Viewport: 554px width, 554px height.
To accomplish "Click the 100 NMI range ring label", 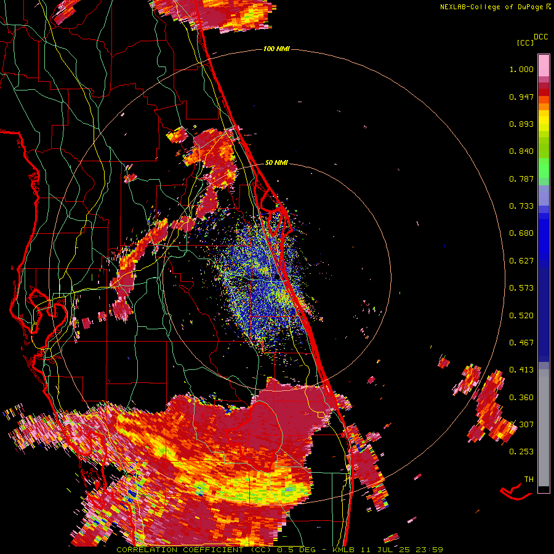I will point(276,49).
